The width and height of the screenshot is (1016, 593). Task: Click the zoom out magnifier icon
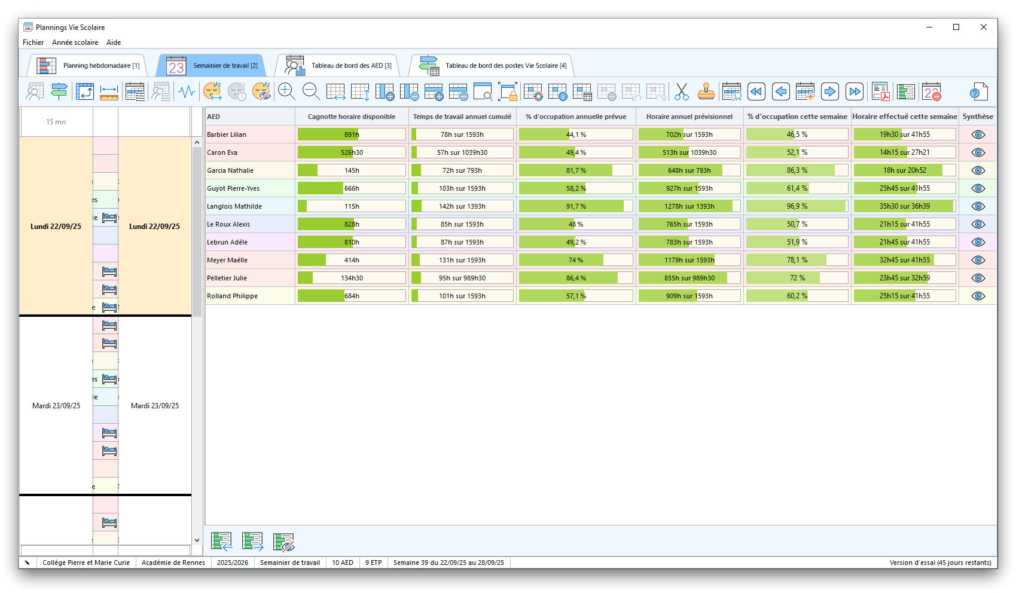[311, 91]
